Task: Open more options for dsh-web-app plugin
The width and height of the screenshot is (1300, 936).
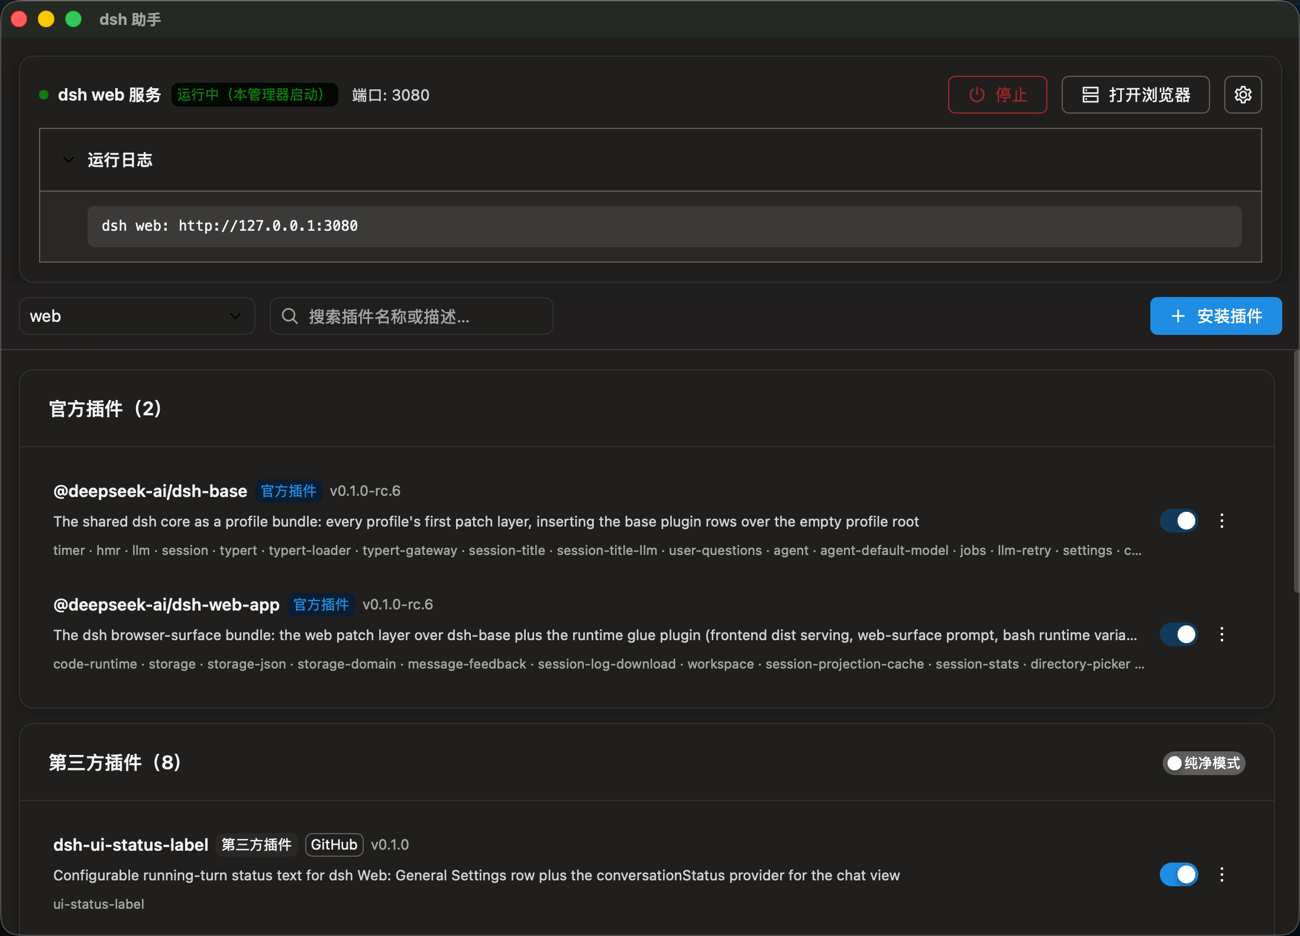Action: (1222, 634)
